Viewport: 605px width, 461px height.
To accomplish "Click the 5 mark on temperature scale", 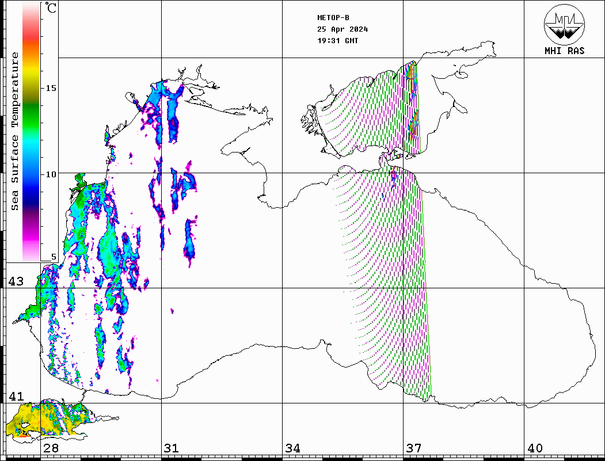I will pos(54,257).
